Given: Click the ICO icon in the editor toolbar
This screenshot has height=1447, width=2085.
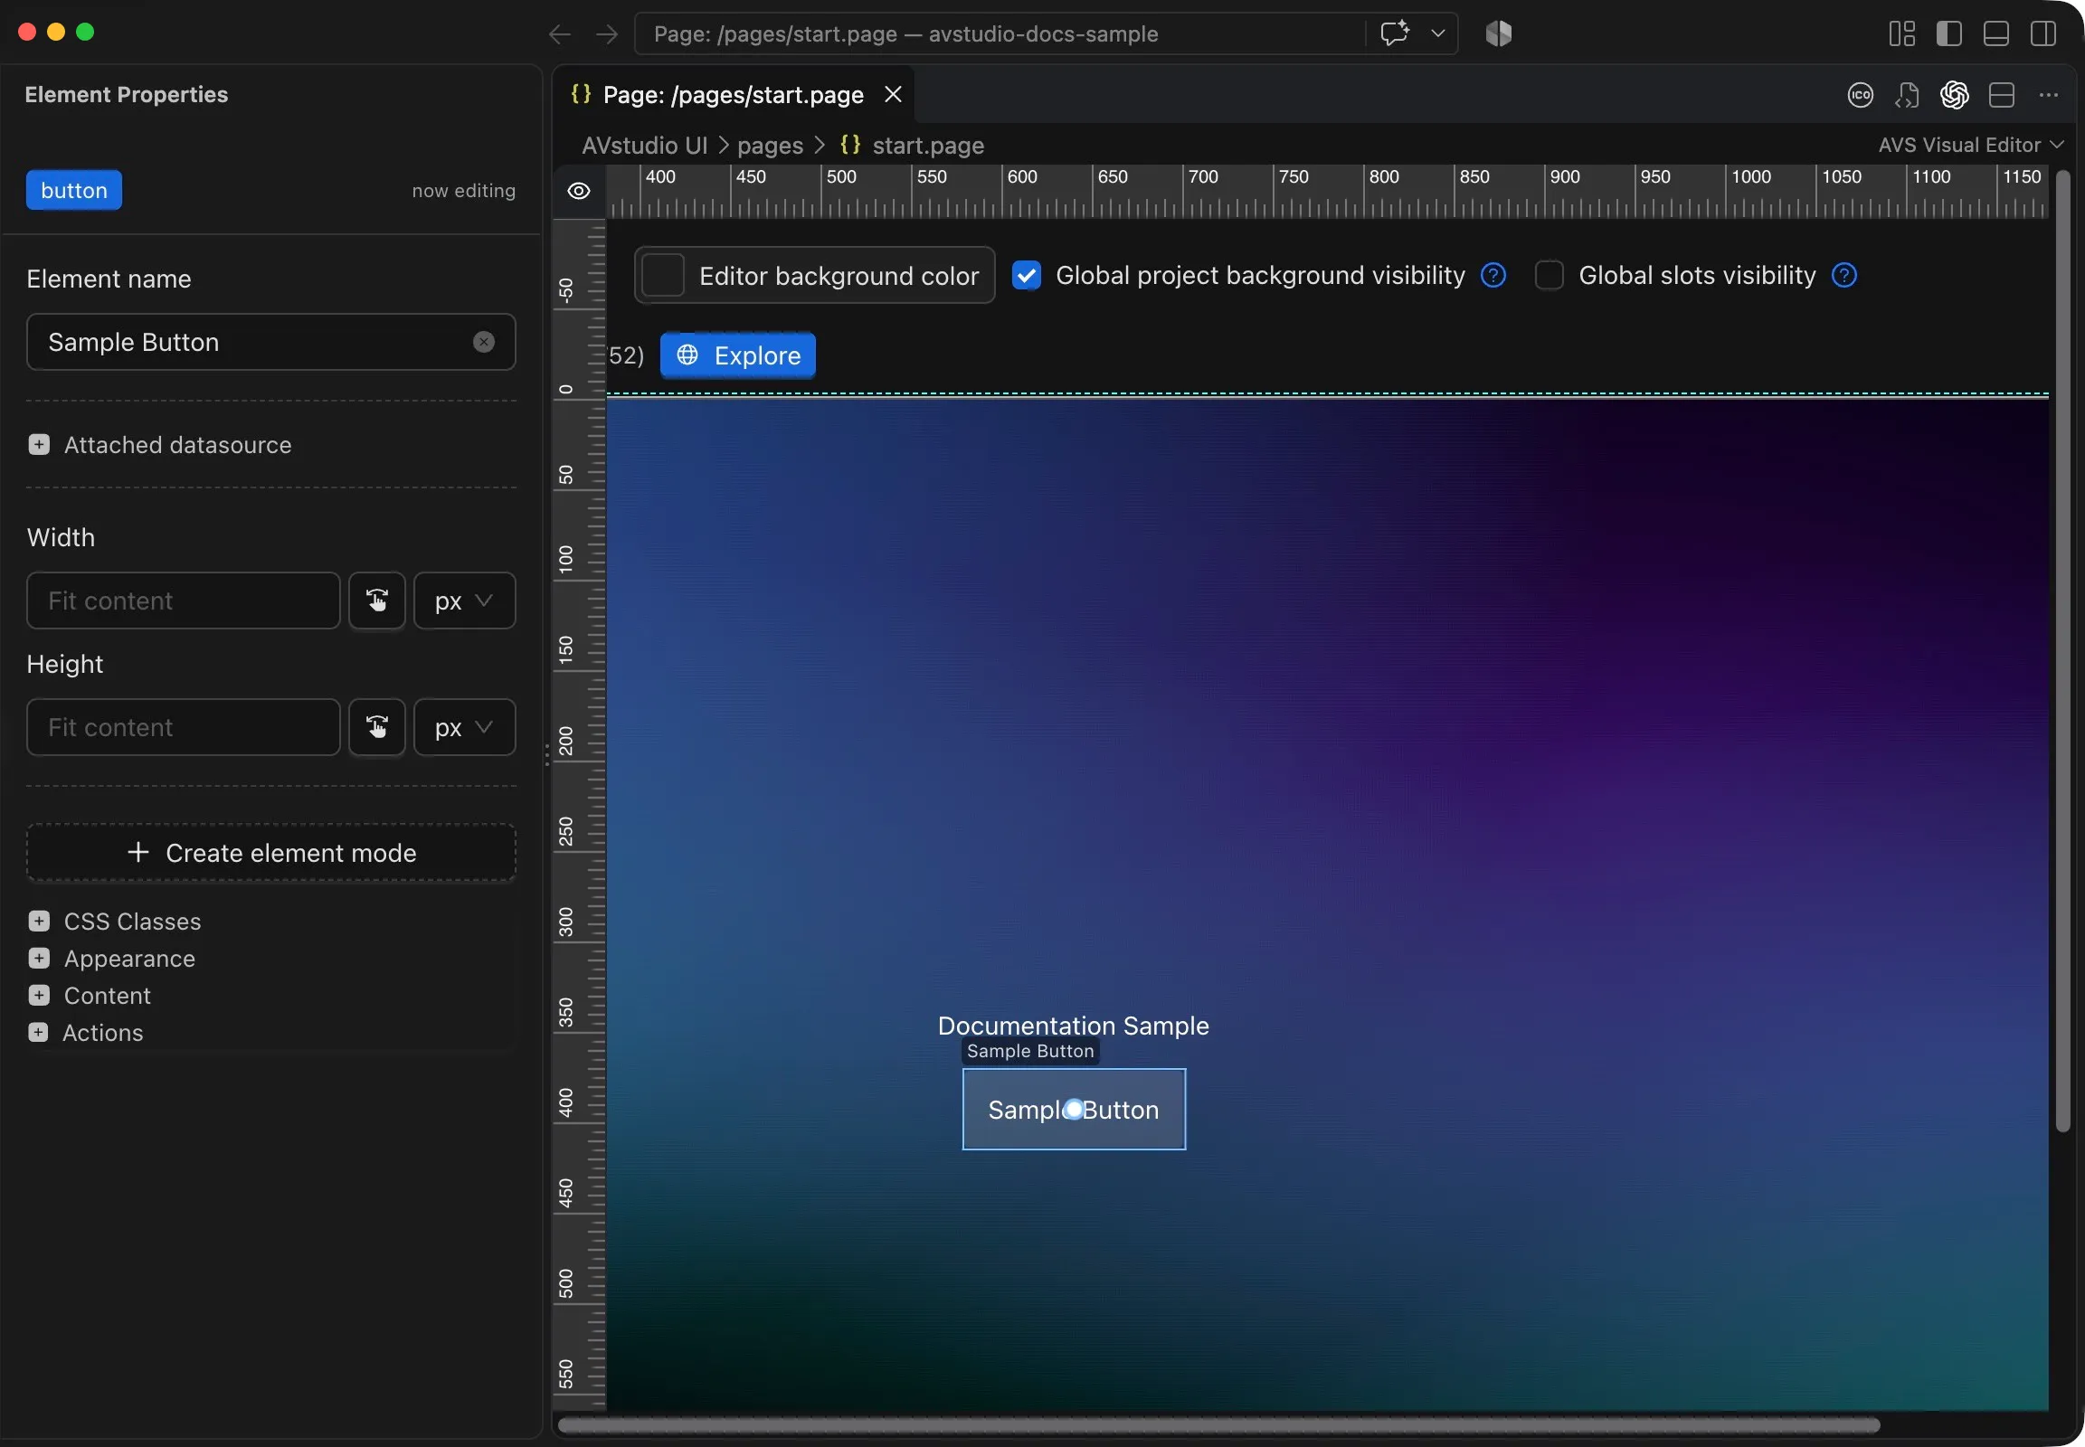Looking at the screenshot, I should pos(1860,95).
